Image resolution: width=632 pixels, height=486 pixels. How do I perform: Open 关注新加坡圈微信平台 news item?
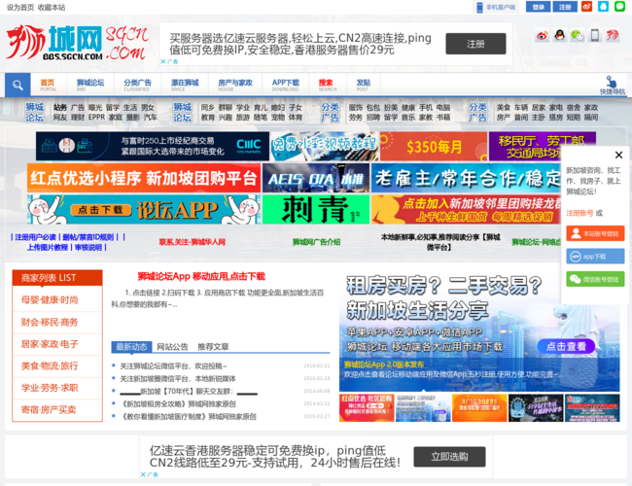pos(178,378)
